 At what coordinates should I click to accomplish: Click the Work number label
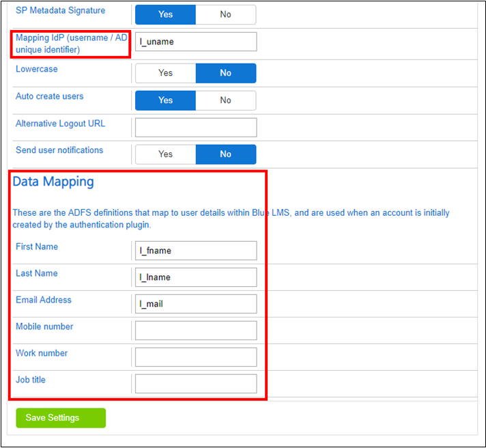tap(42, 354)
